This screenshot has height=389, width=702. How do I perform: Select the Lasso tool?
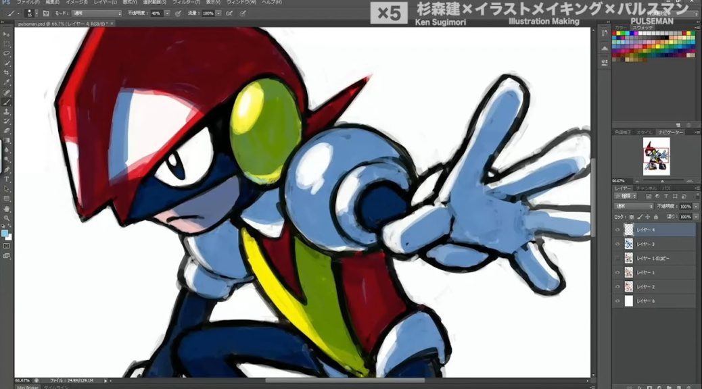click(x=5, y=53)
